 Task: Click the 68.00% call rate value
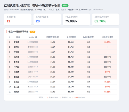point(71,62)
